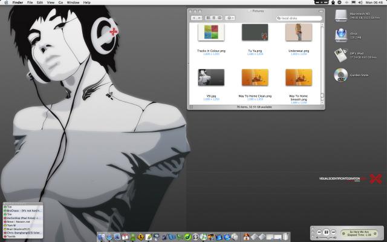The height and width of the screenshot is (242, 387).
Task: Open Macintosh HD drive on the desktop
Action: (341, 16)
